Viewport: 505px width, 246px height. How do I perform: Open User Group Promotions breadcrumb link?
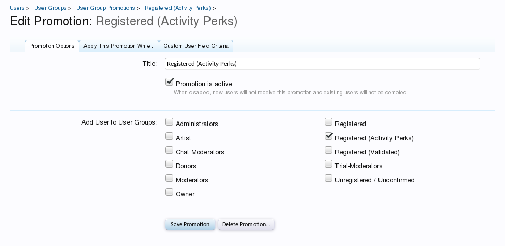pyautogui.click(x=105, y=8)
